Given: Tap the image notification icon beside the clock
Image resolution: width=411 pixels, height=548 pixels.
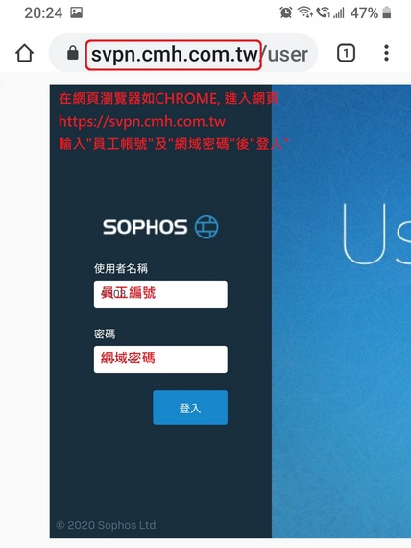Looking at the screenshot, I should point(77,12).
